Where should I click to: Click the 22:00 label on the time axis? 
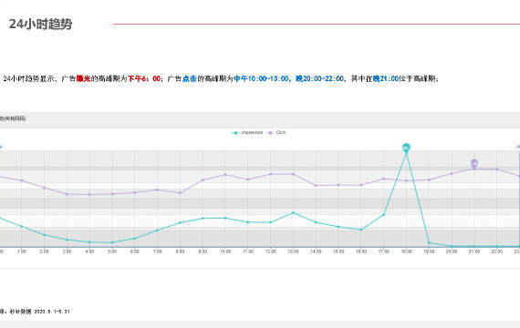click(497, 251)
